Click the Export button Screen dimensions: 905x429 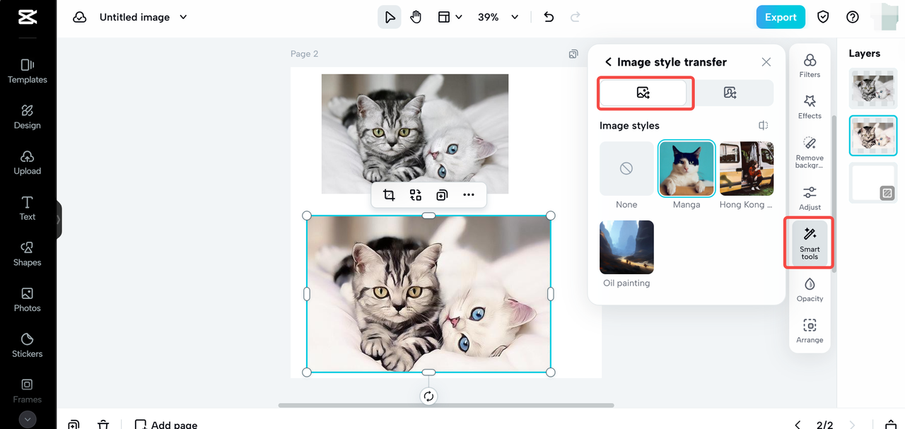click(781, 17)
